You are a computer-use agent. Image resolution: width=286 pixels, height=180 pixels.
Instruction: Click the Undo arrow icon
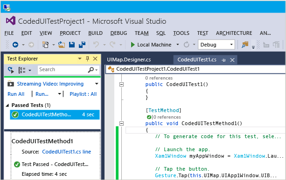coord(96,45)
